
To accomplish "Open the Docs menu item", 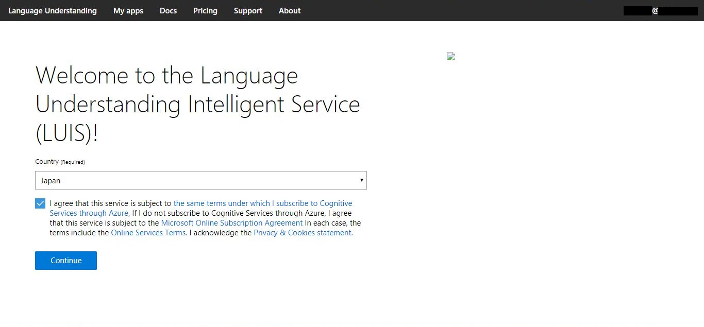I will [x=168, y=10].
